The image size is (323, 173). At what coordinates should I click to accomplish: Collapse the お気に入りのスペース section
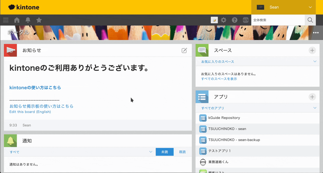click(314, 61)
